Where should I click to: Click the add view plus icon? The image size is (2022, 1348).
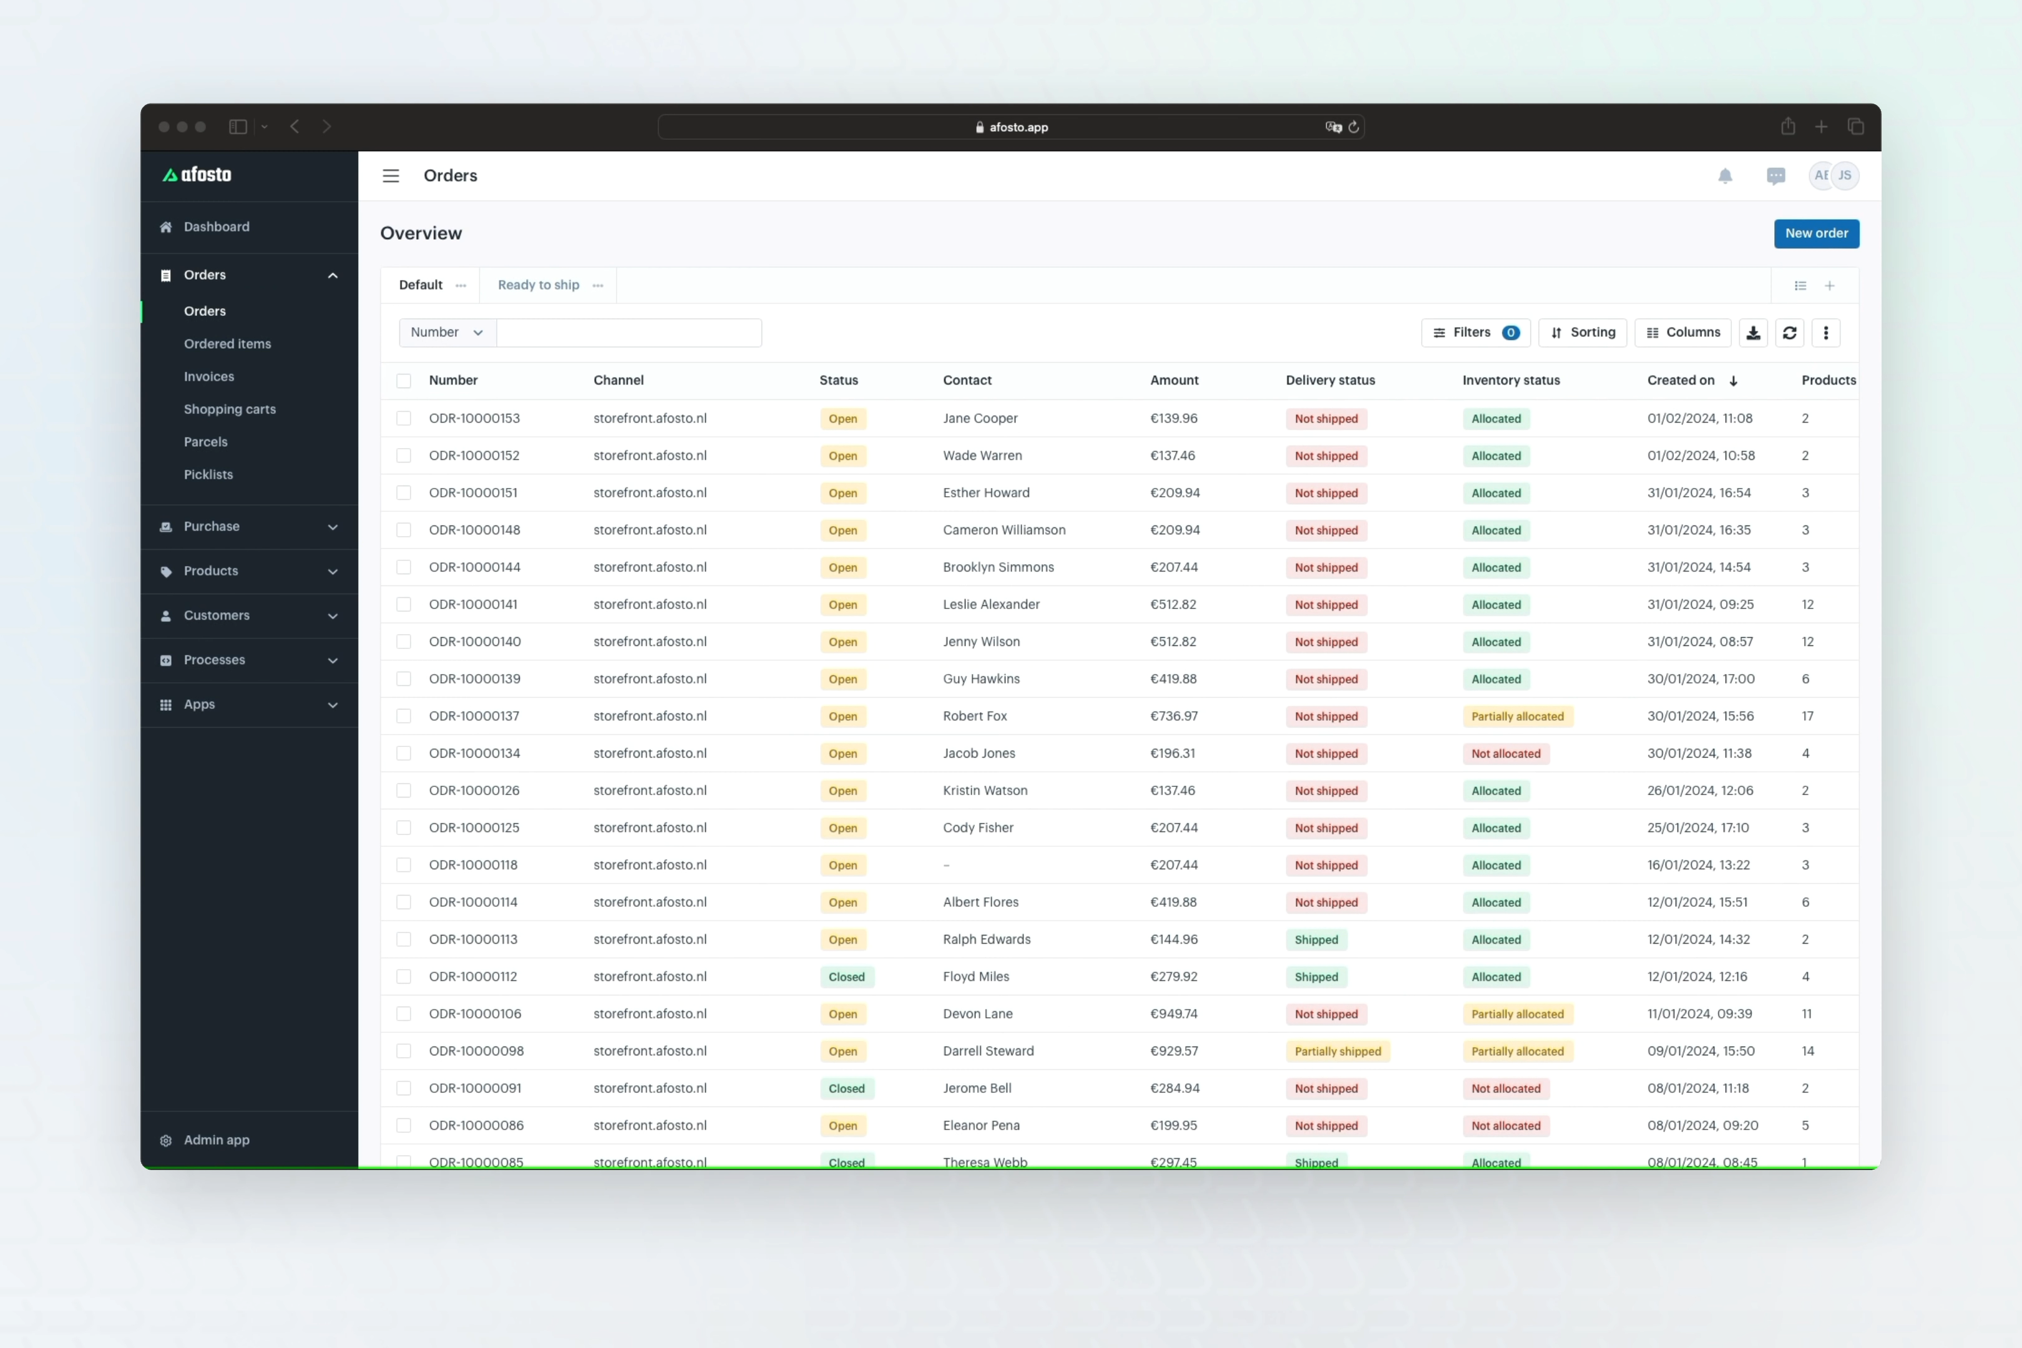click(1829, 285)
